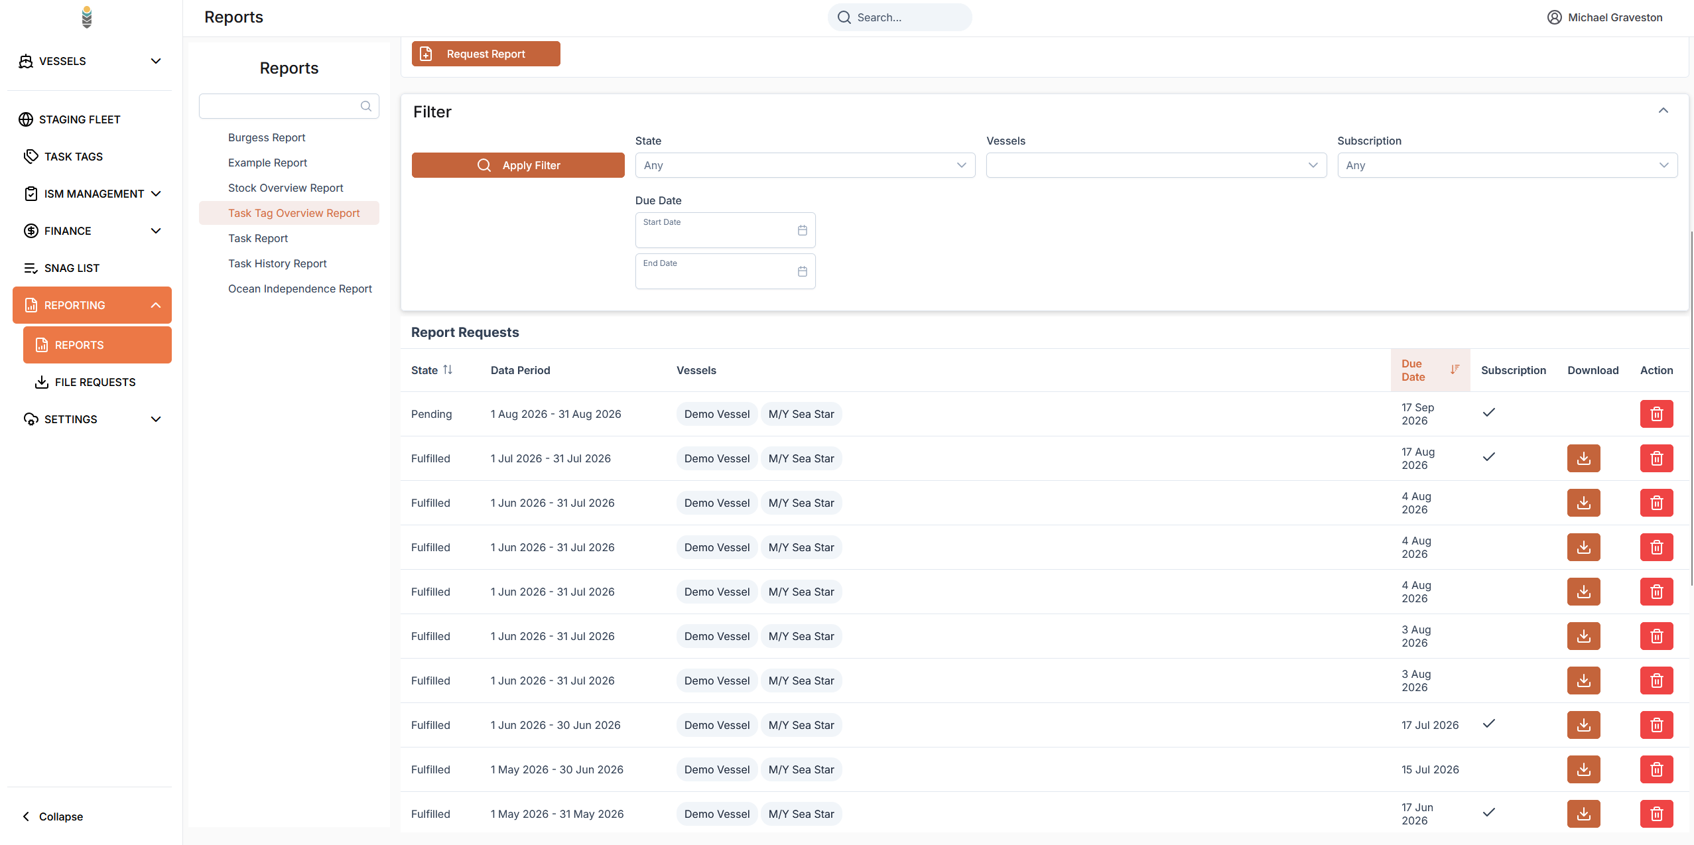Select the Stock Overview Report entry

[285, 188]
